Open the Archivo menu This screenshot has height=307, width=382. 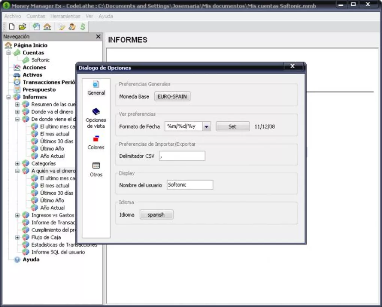coord(12,16)
